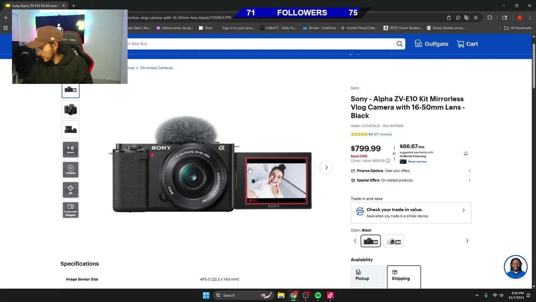The image size is (536, 302).
Task: Click the price alert bell icon
Action: pyautogui.click(x=466, y=154)
